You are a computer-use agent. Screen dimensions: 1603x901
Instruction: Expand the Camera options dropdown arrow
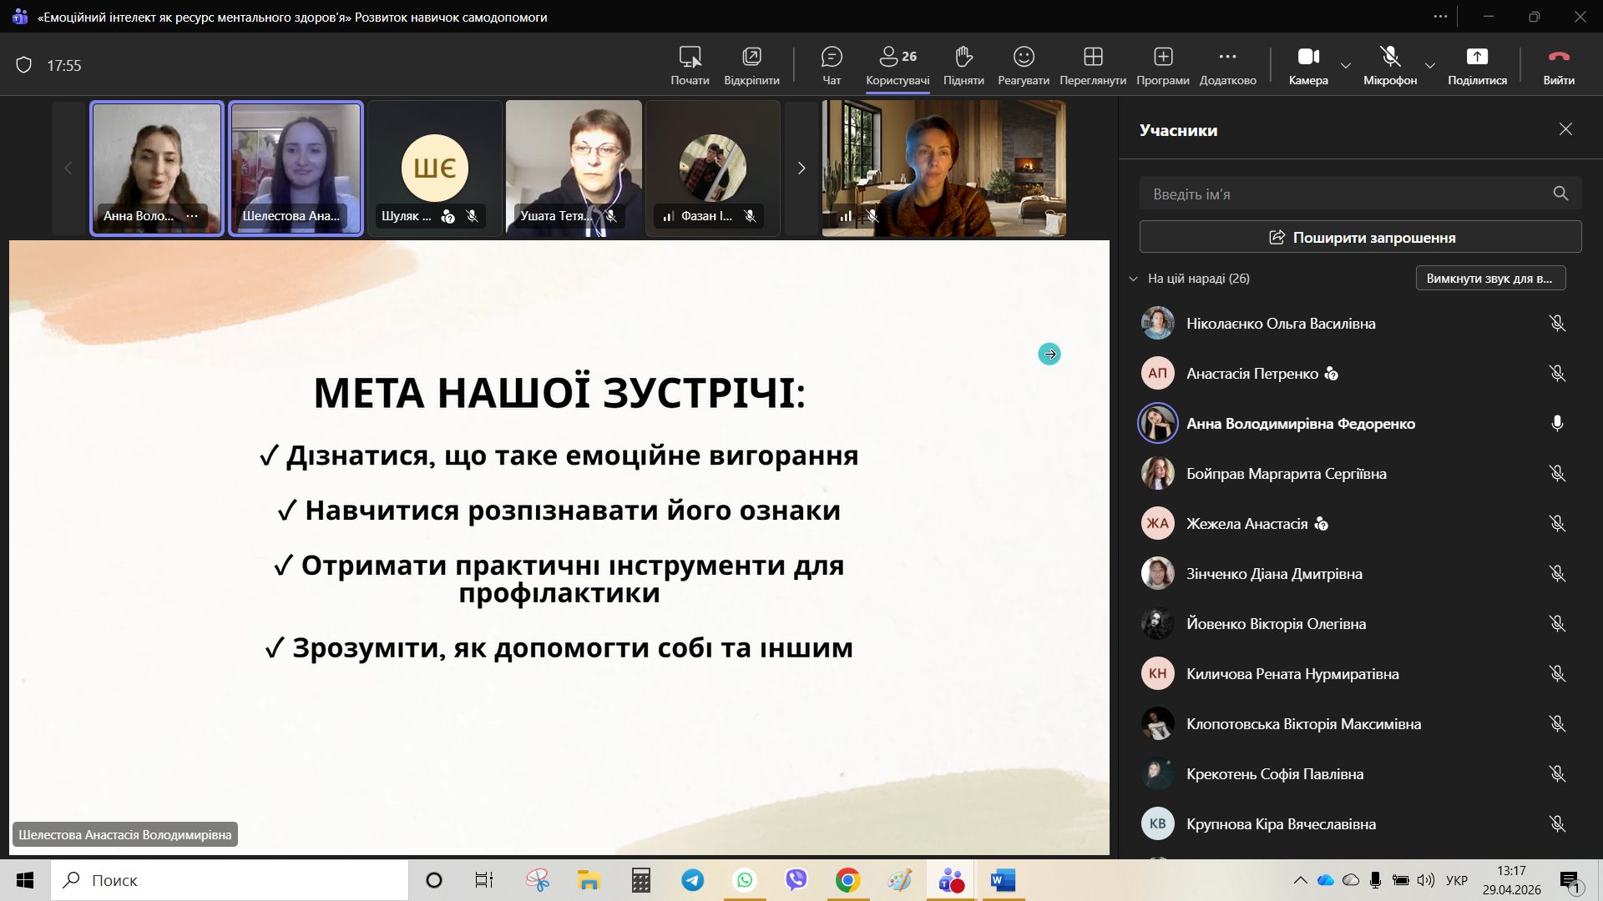[1346, 65]
